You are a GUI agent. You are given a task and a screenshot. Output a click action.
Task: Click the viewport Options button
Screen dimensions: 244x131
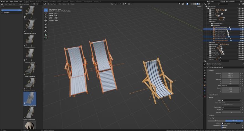(x=199, y=7)
